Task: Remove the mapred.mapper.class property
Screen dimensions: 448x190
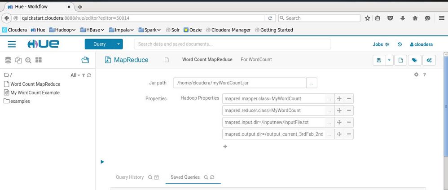Action: click(x=349, y=99)
